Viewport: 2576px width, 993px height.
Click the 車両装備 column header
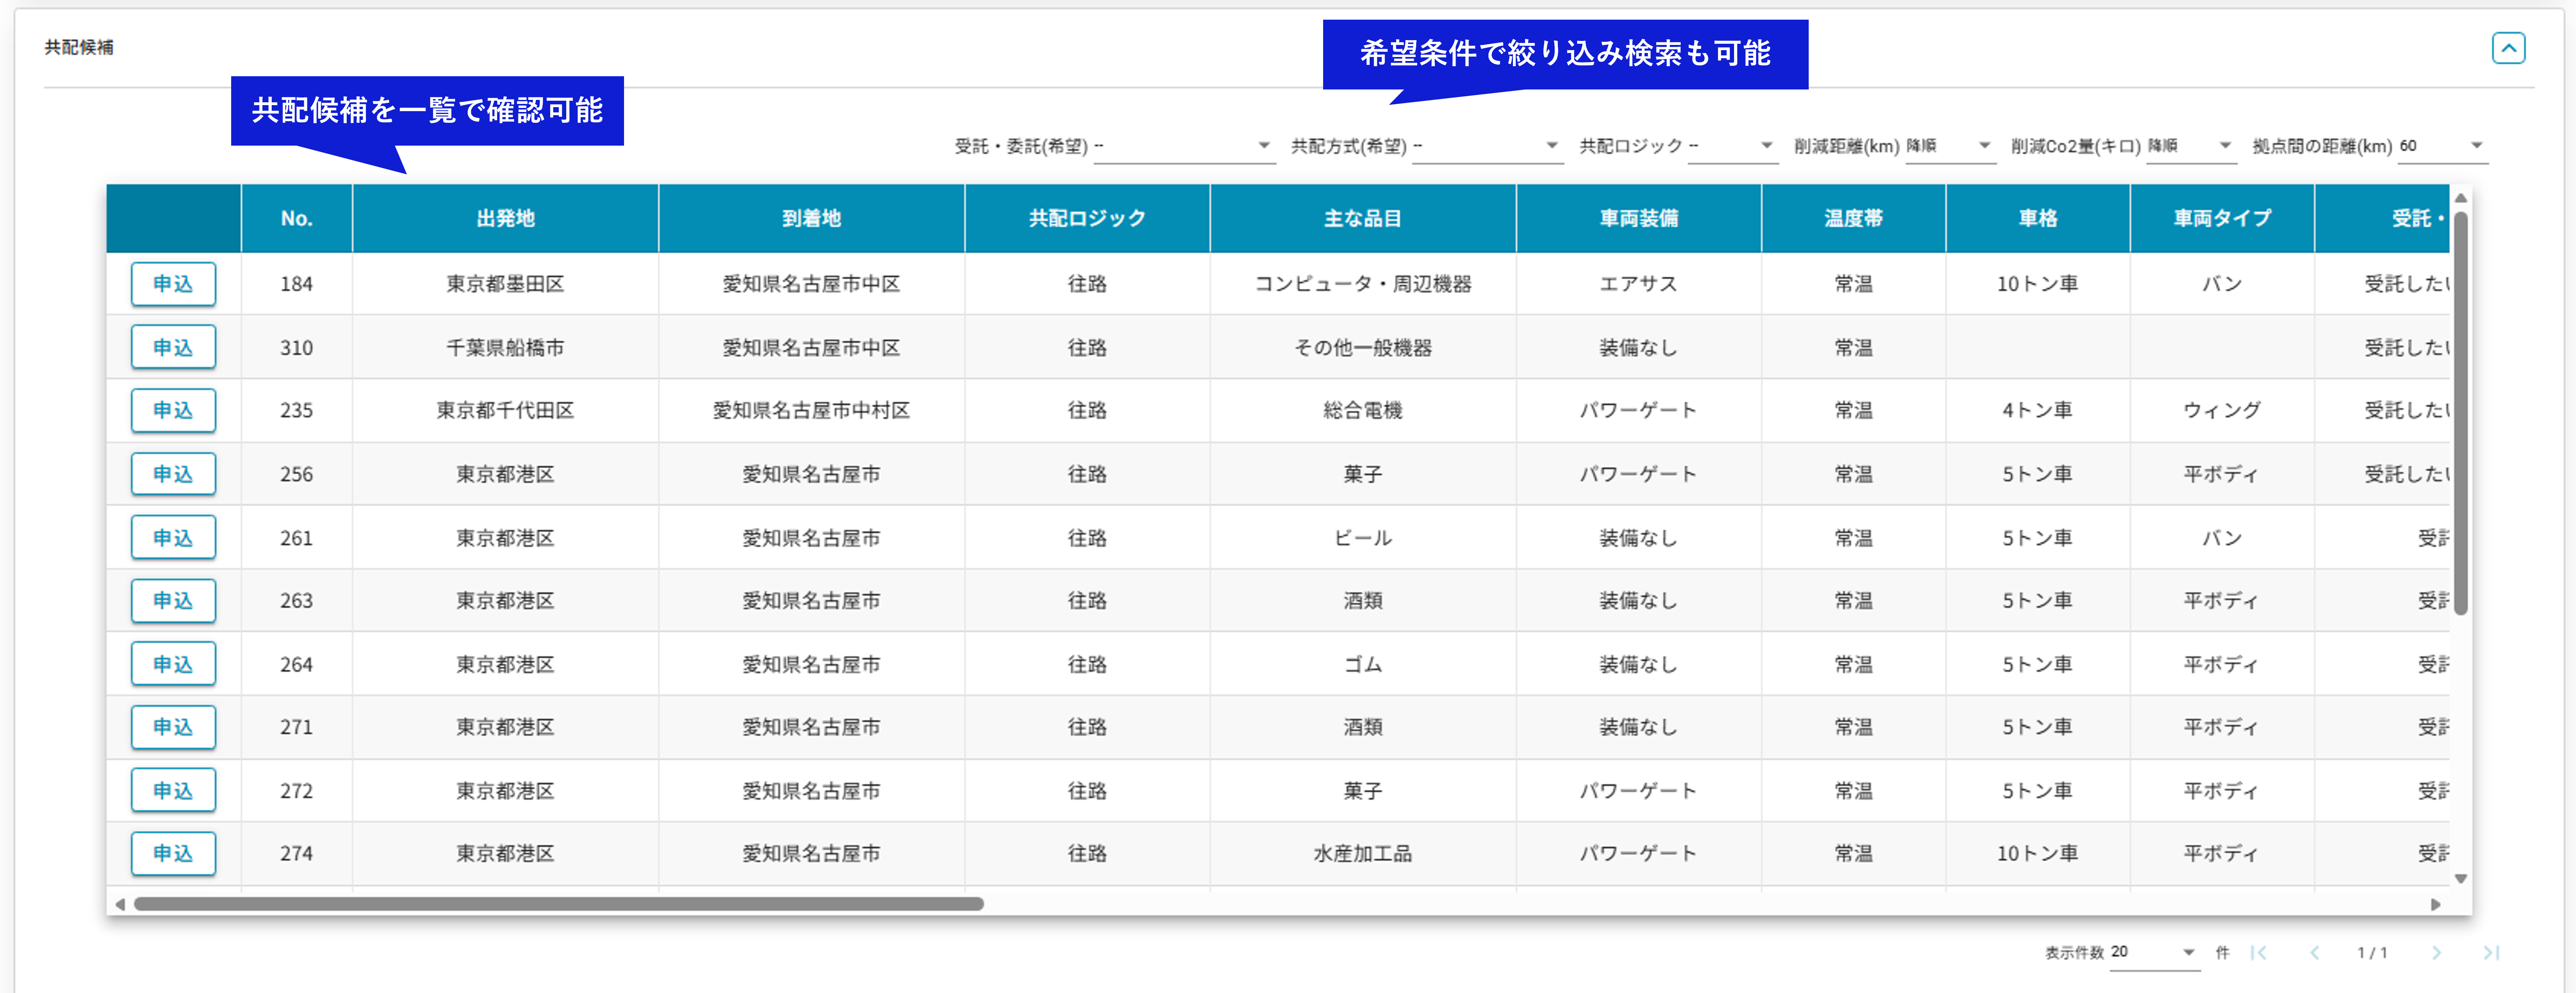1638,218
